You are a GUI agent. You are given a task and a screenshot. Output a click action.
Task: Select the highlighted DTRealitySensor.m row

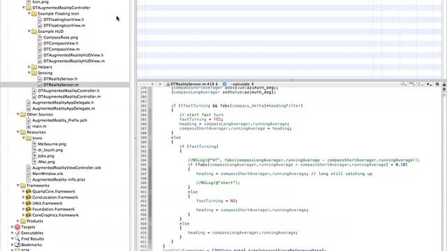click(x=65, y=85)
